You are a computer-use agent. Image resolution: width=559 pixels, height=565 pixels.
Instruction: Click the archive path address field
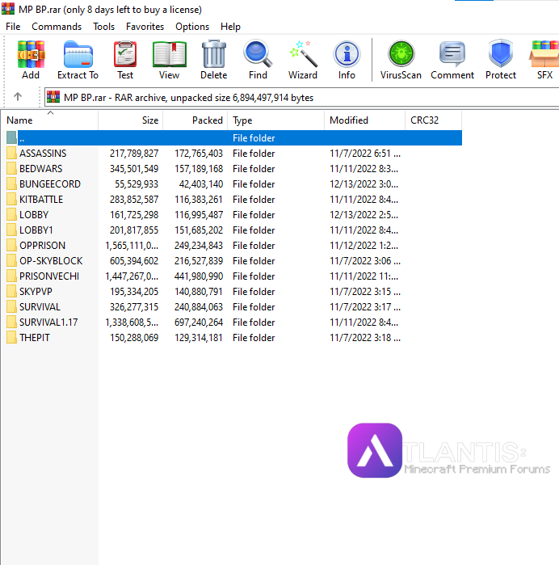(302, 97)
